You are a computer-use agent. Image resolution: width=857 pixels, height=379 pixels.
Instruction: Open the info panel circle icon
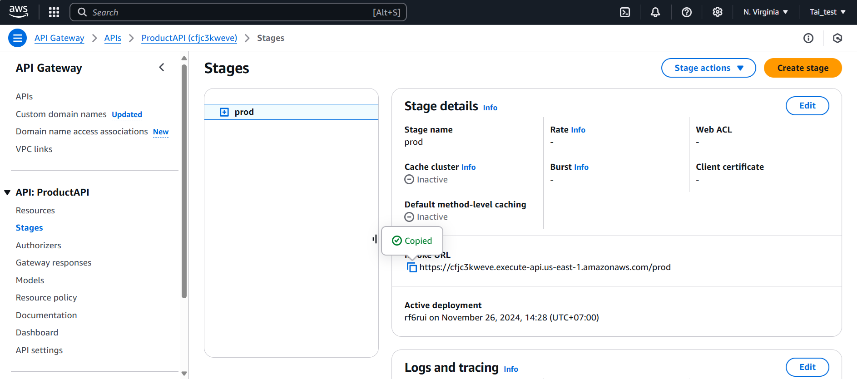pyautogui.click(x=808, y=38)
